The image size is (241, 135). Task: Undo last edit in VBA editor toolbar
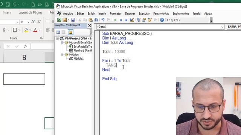point(103,20)
